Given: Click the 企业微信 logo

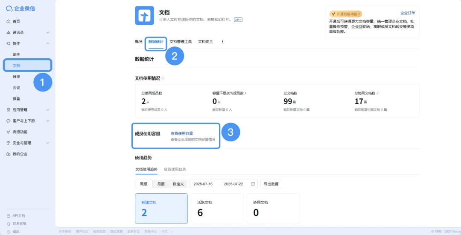Looking at the screenshot, I should tap(20, 9).
